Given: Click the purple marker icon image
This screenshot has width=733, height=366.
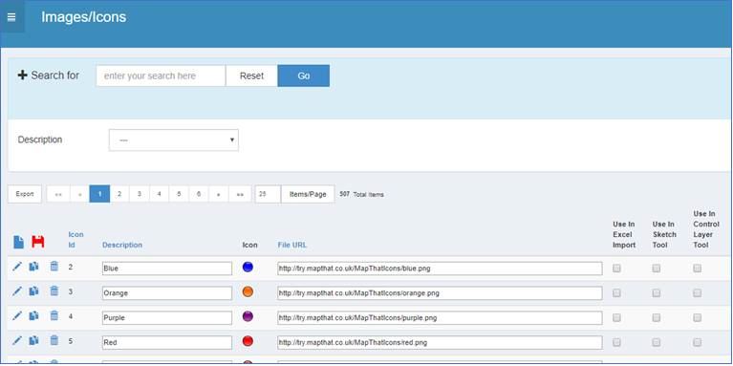Looking at the screenshot, I should 248,316.
